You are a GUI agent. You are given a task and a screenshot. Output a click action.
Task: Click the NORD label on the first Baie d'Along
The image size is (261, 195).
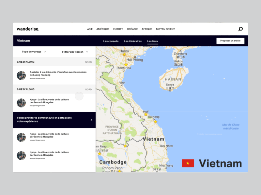[x=88, y=62]
